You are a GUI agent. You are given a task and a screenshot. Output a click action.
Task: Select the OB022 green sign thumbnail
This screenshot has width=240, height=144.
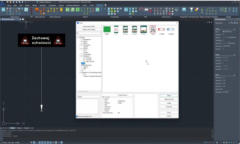click(107, 29)
